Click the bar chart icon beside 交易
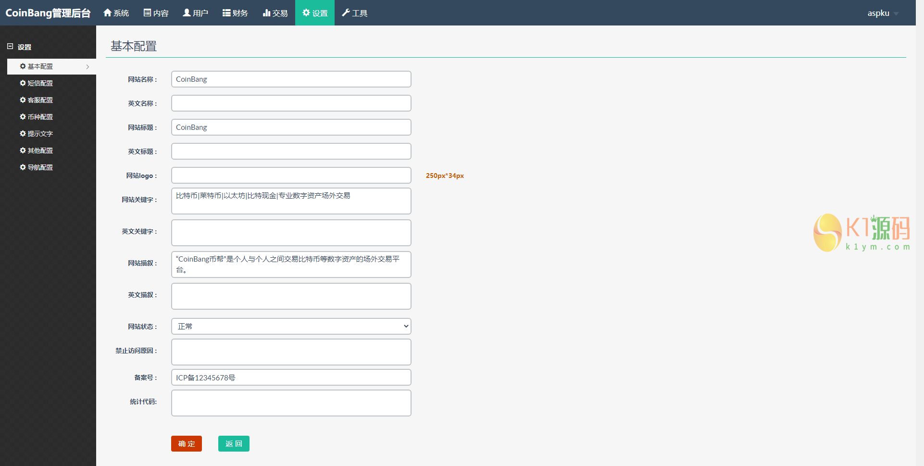924x466 pixels. [266, 13]
